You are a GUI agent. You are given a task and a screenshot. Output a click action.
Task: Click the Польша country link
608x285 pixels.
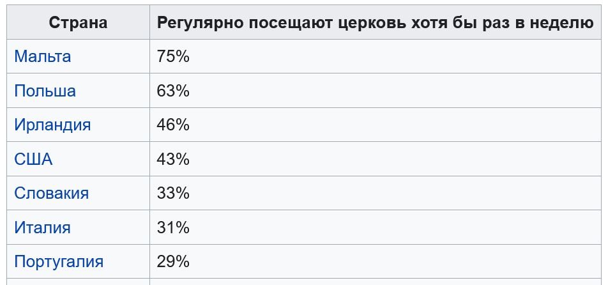pos(45,91)
